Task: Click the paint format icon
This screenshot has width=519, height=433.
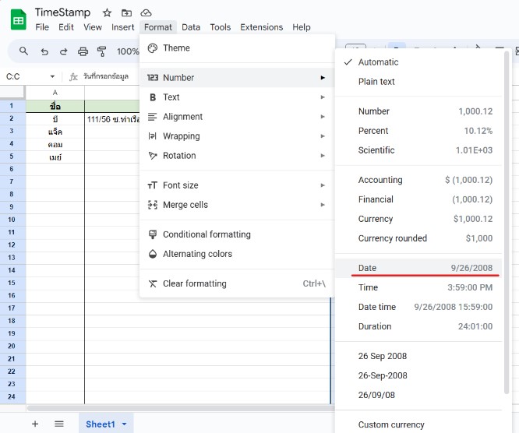Action: [x=101, y=51]
